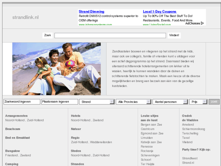
Task: Open the Hotels category heading
Action: [x=76, y=116]
